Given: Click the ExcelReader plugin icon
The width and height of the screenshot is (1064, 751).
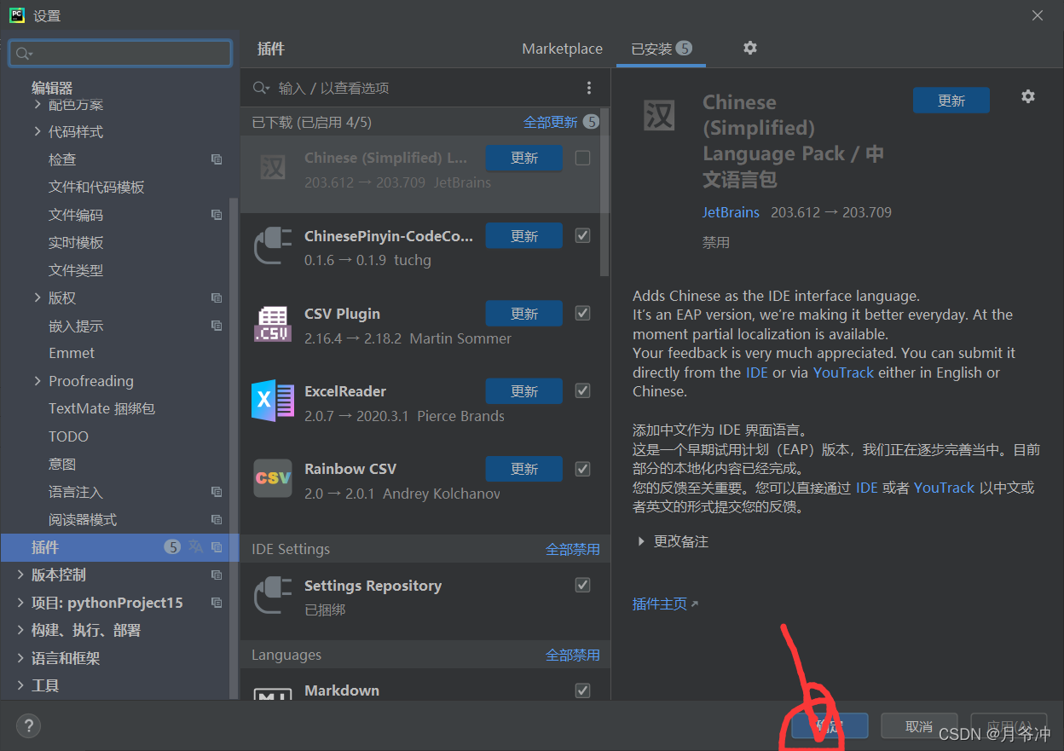Looking at the screenshot, I should [x=273, y=401].
